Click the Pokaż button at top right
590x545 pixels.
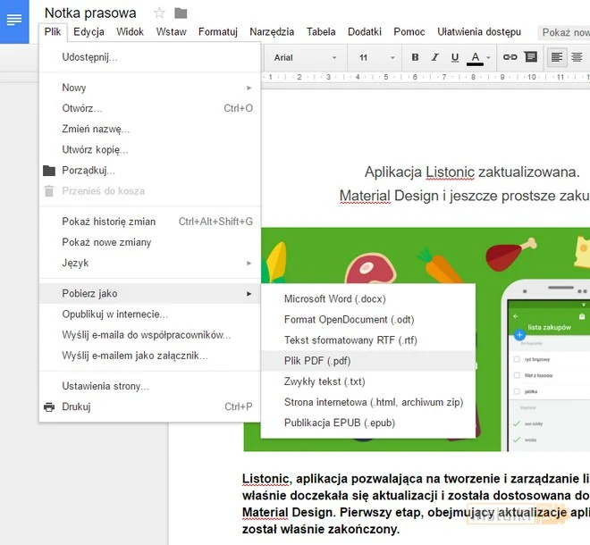click(566, 32)
